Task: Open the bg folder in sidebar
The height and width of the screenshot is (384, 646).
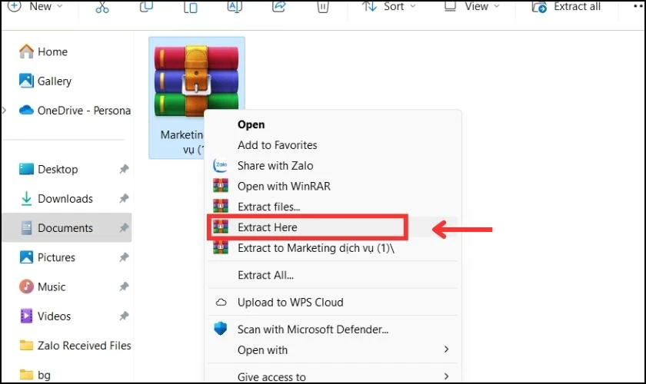Action: pos(35,375)
